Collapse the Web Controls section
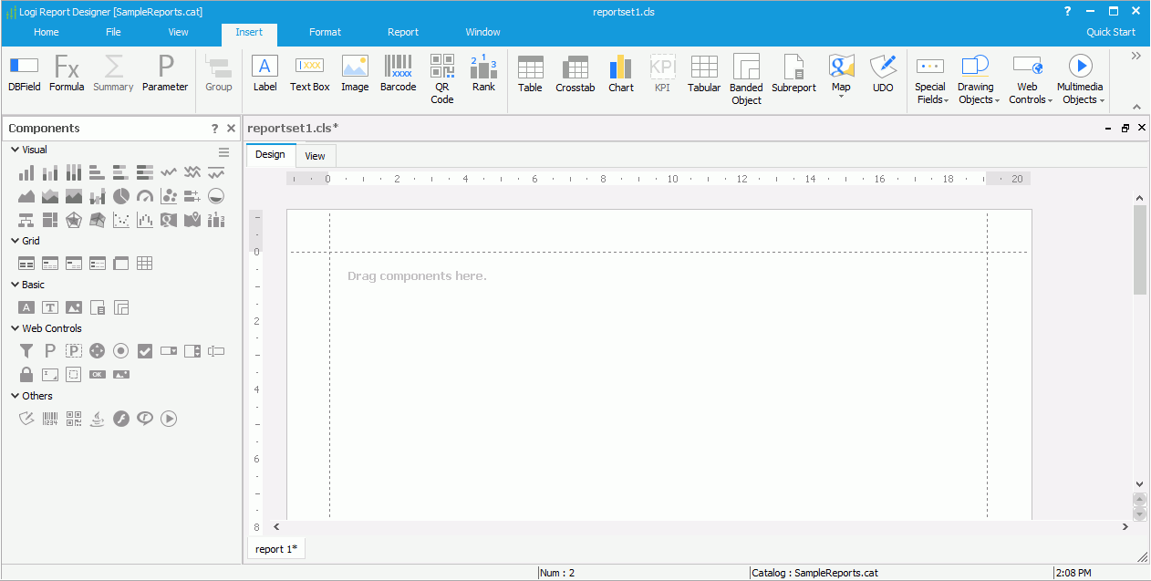Viewport: 1151px width, 581px height. 15,328
